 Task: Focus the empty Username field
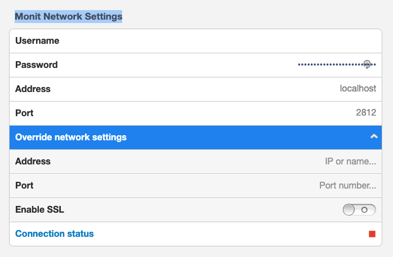click(225, 41)
